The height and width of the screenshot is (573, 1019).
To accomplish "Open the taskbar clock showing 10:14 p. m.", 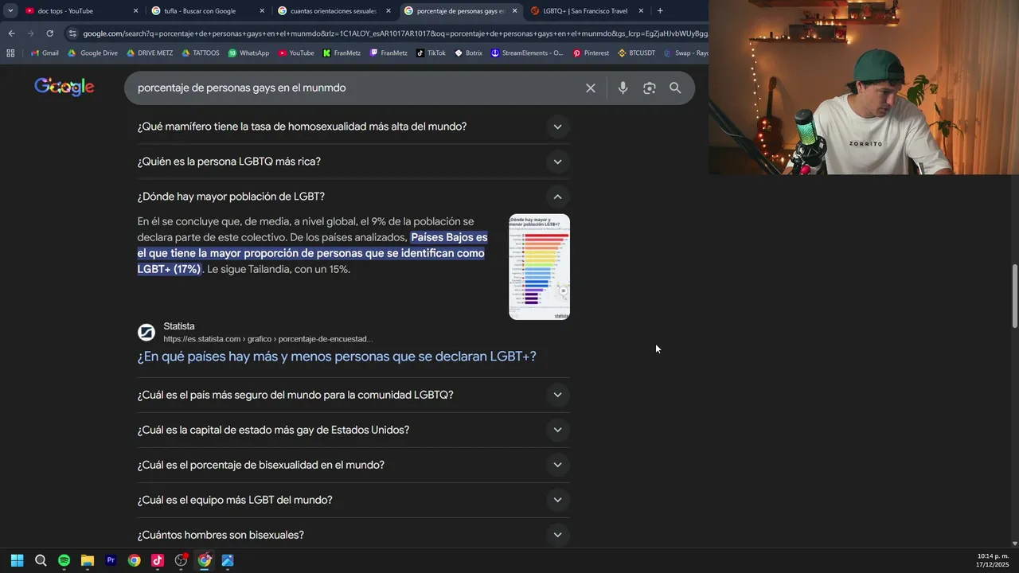I will 993,560.
